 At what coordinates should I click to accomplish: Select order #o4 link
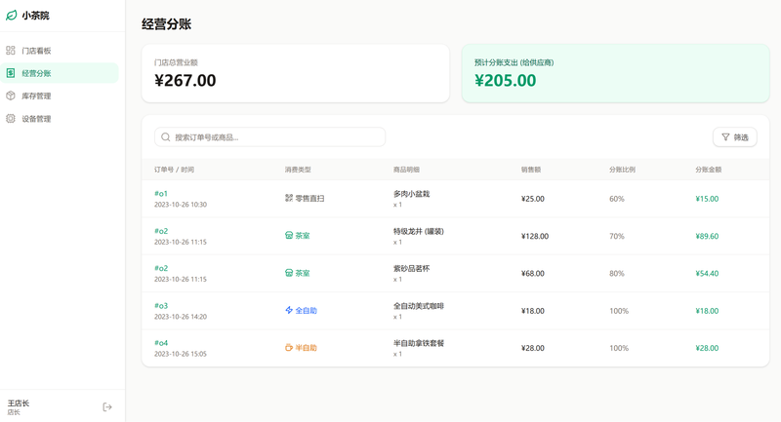[x=161, y=343]
